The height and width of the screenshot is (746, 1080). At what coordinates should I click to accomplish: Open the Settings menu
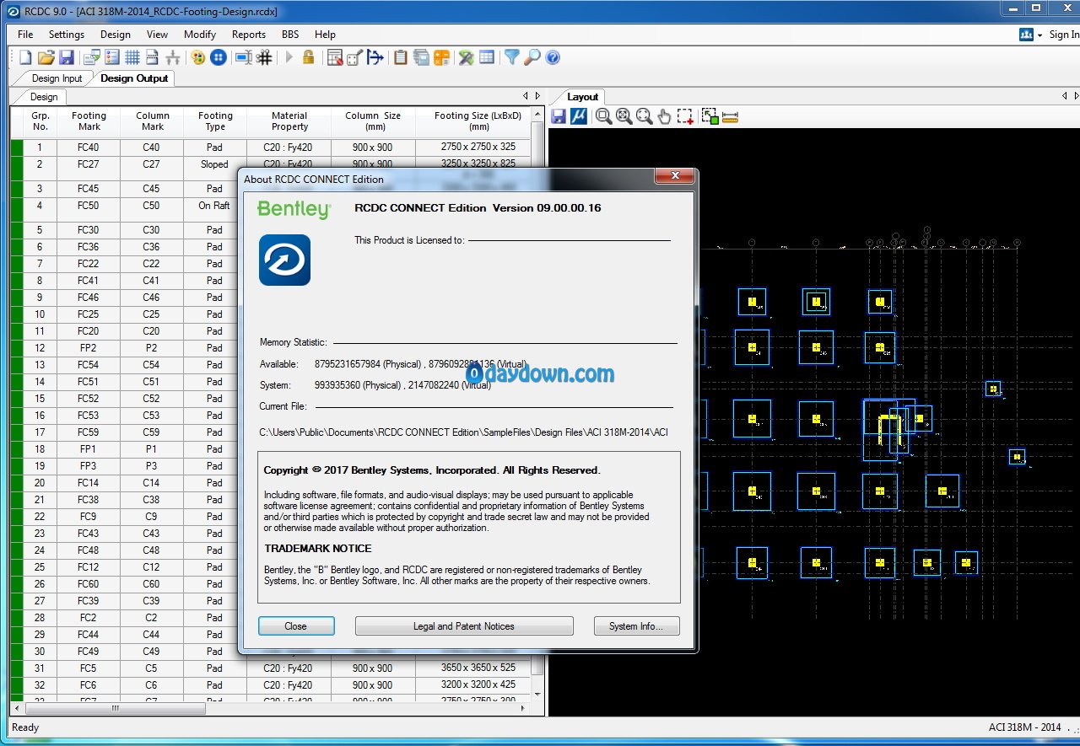click(67, 35)
